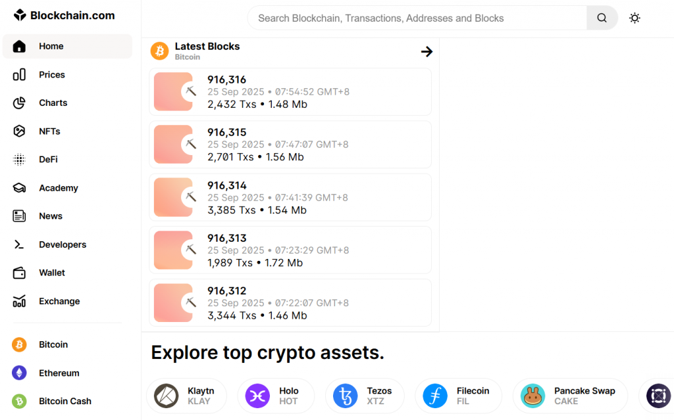Click the search magnifier button
The image size is (674, 420).
click(x=602, y=18)
